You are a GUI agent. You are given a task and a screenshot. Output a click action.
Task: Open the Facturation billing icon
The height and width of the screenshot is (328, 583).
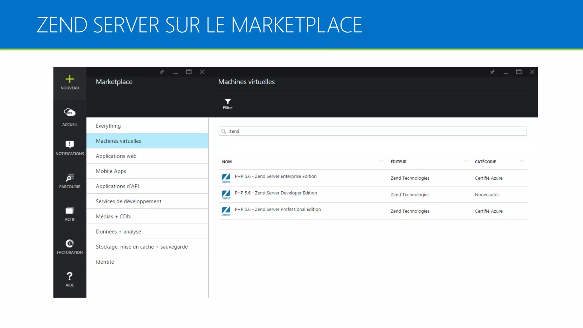tap(70, 243)
